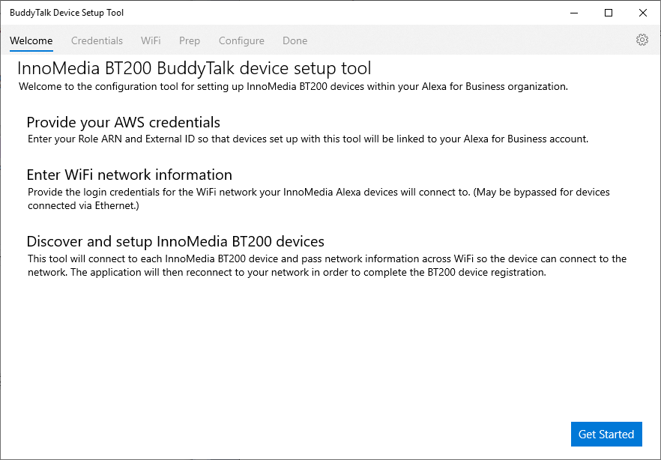This screenshot has height=460, width=661.
Task: Switch to the Credentials tab
Action: point(97,41)
